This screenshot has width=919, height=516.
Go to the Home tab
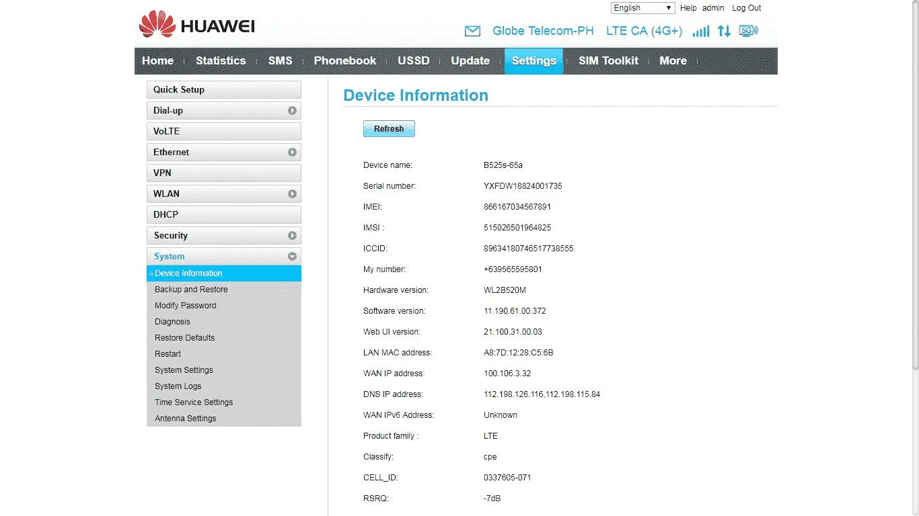click(x=157, y=60)
